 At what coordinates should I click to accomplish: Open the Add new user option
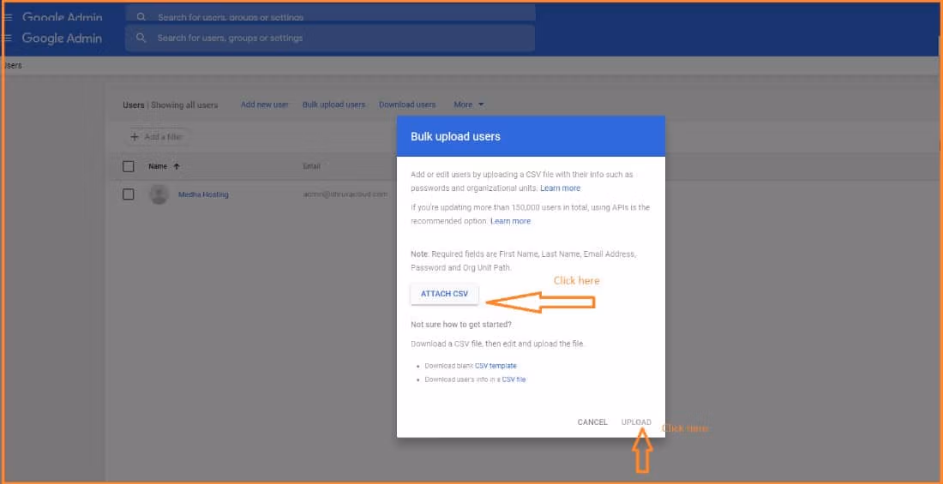[x=264, y=105]
